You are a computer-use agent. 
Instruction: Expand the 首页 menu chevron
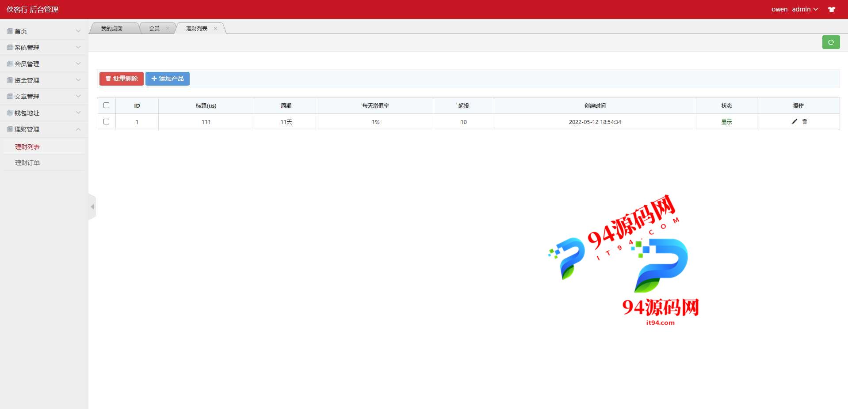click(78, 31)
